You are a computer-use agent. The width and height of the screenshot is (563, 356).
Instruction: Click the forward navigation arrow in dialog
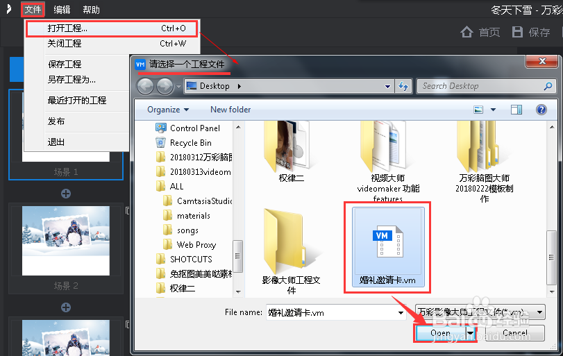(165, 87)
